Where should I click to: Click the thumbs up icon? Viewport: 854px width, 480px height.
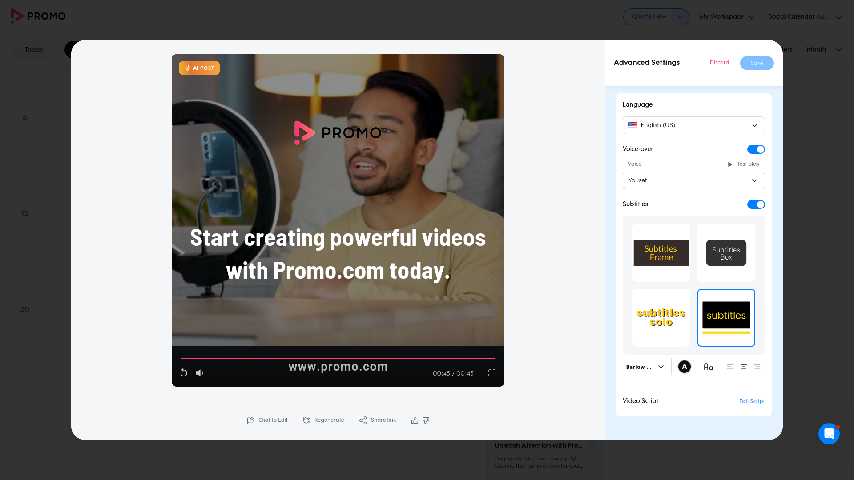tap(415, 420)
